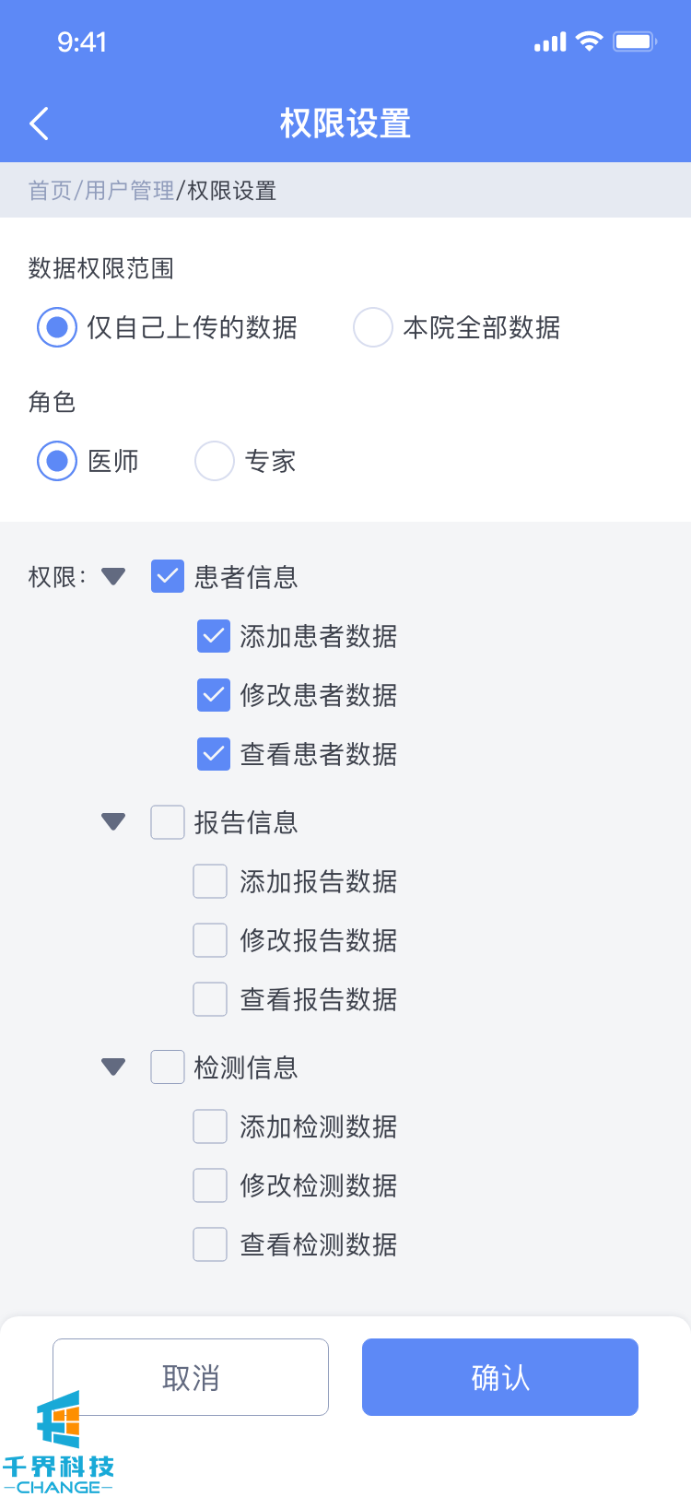Viewport: 691px width, 1497px height.
Task: Tap the back arrow in header
Action: [x=39, y=124]
